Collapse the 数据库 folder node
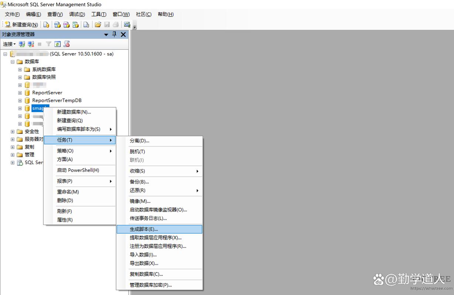 point(13,62)
